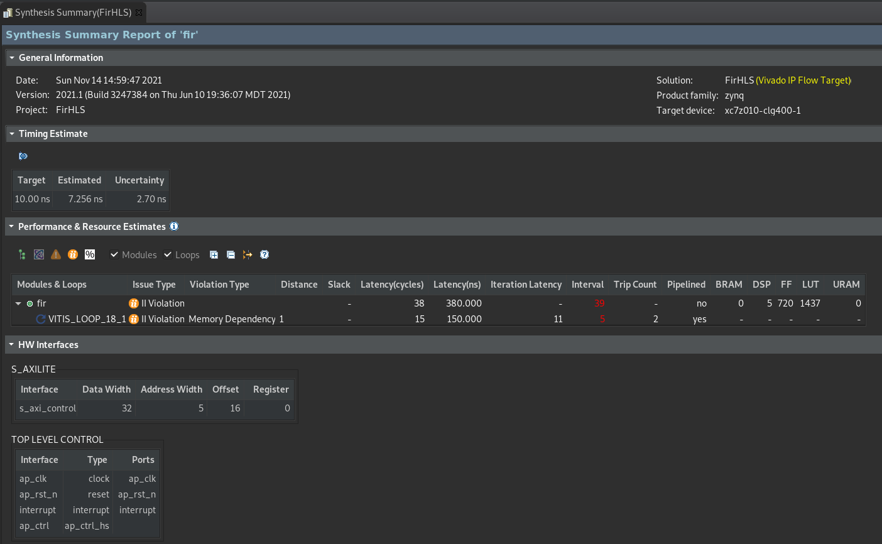Click the LUT column header

[810, 285]
